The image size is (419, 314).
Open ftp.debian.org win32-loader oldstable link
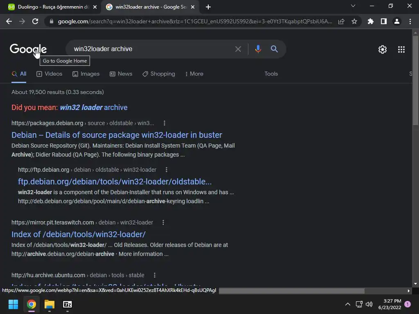point(115,182)
